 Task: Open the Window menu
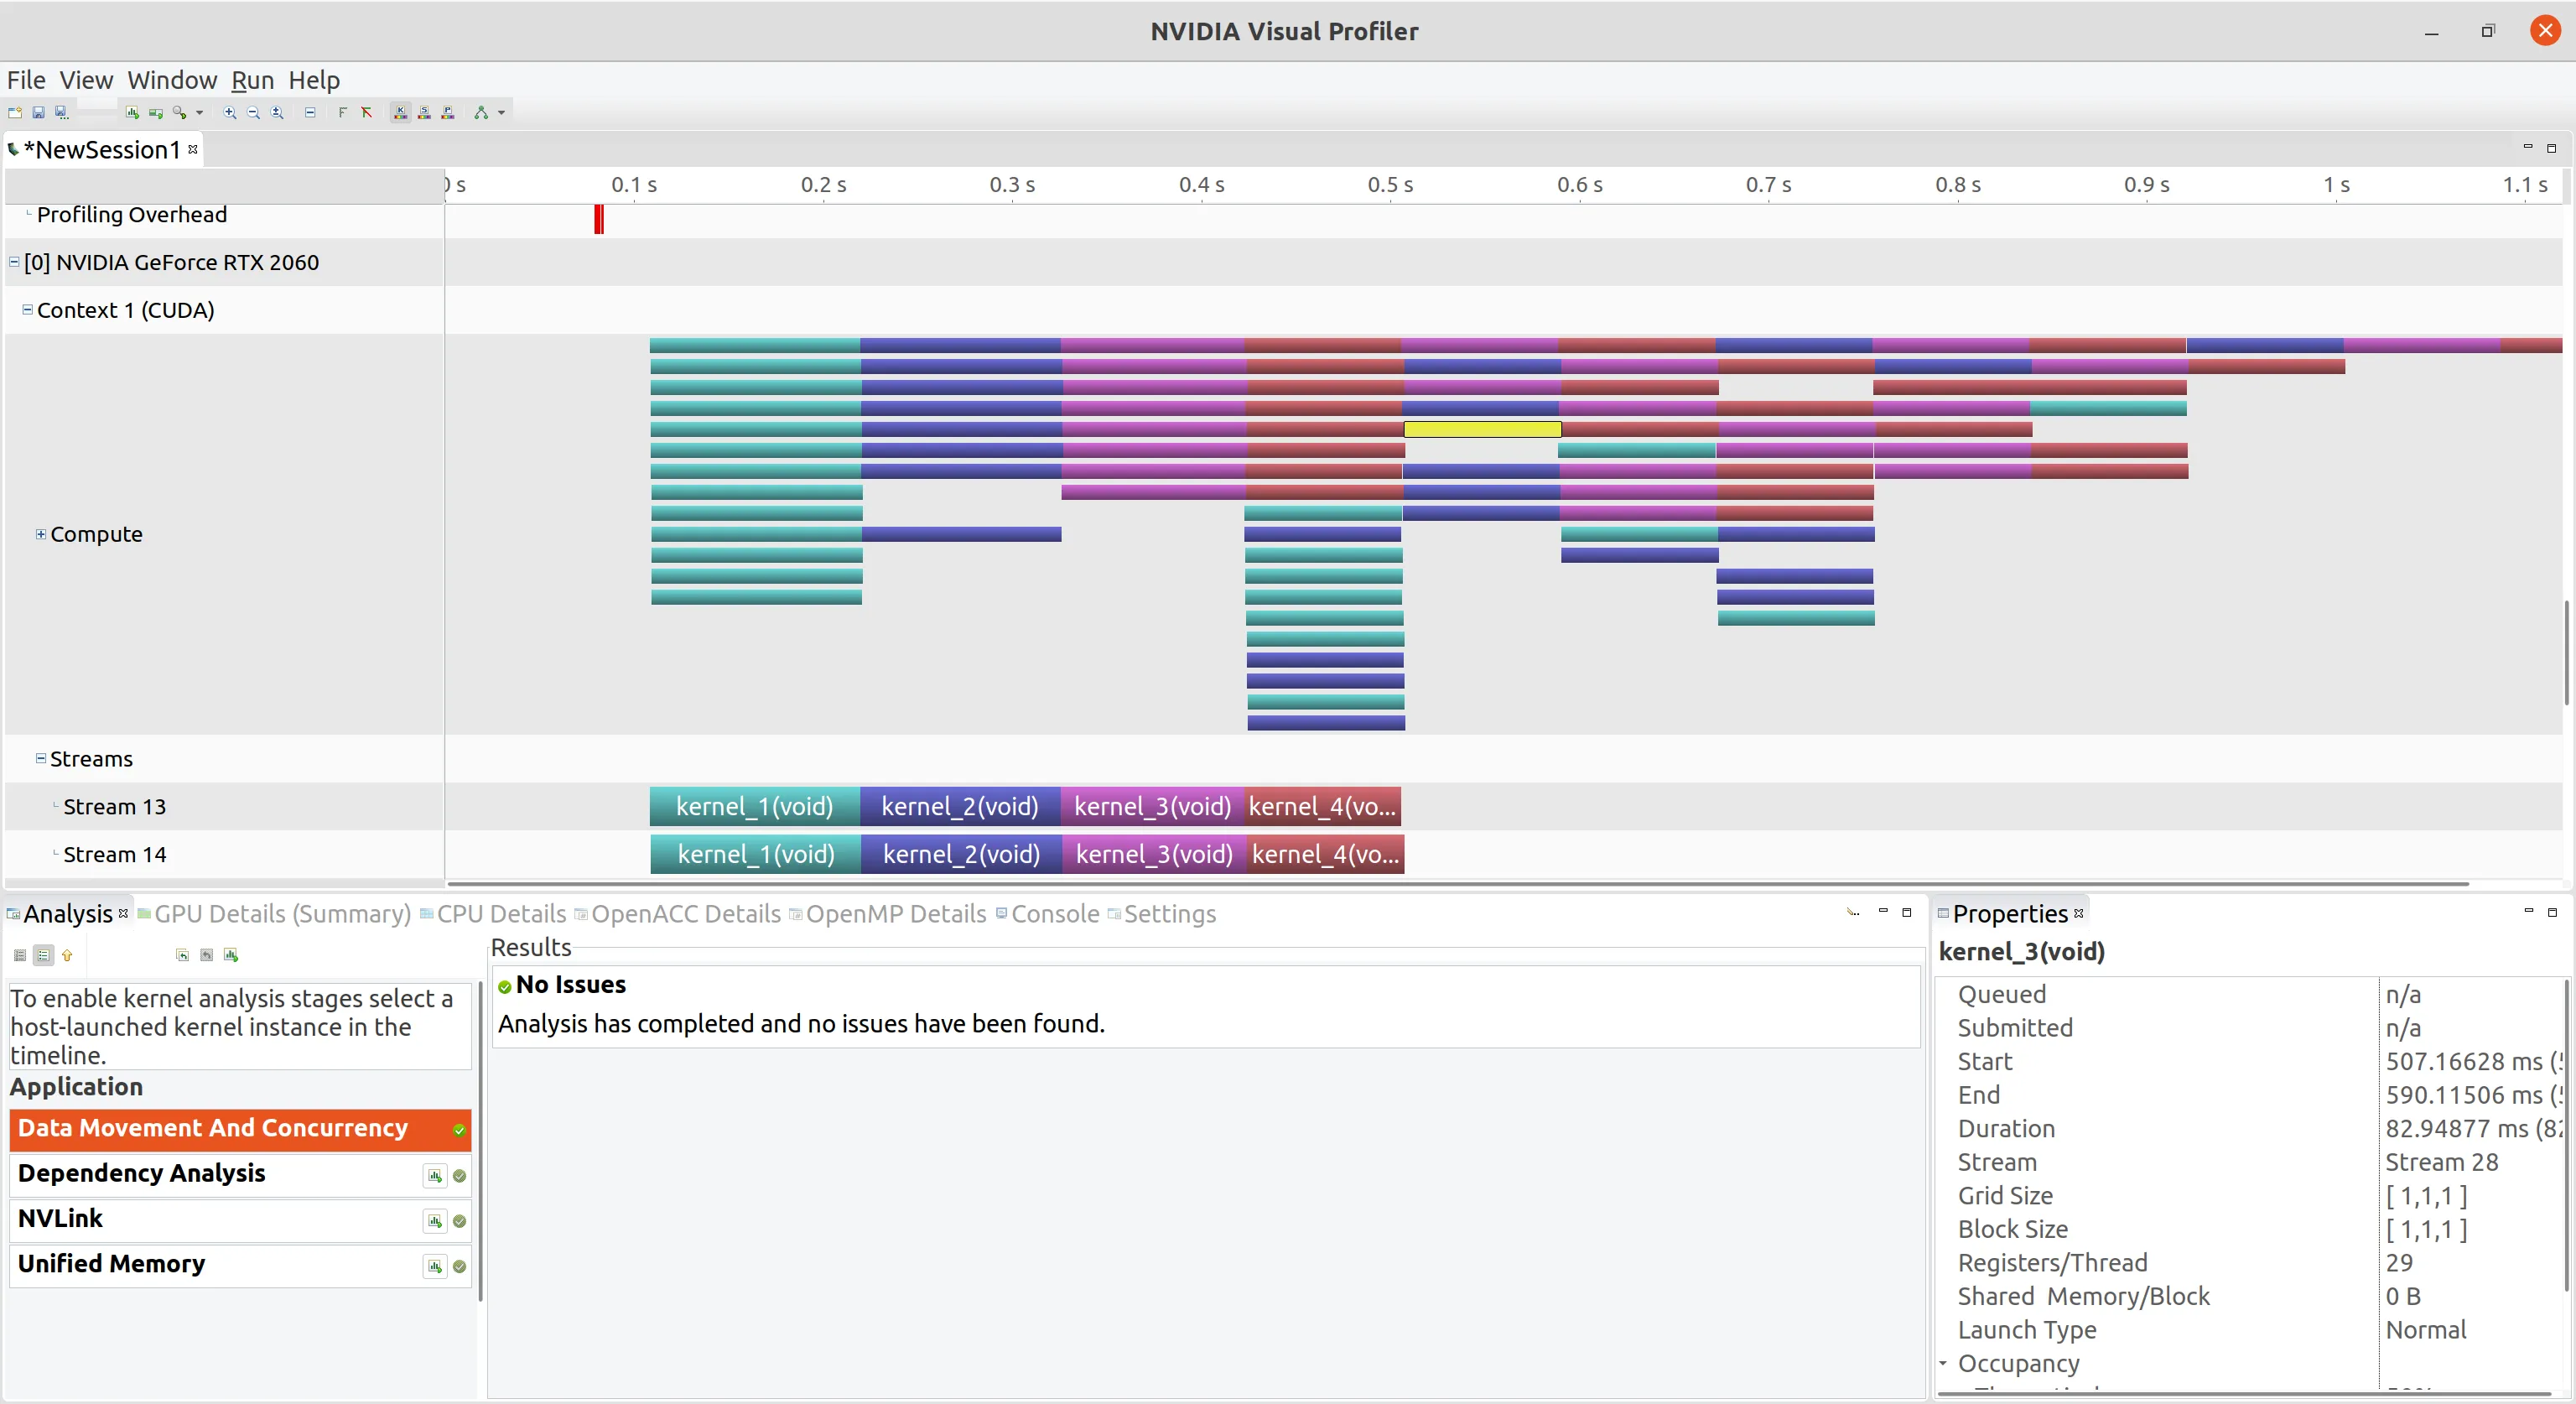click(x=172, y=80)
